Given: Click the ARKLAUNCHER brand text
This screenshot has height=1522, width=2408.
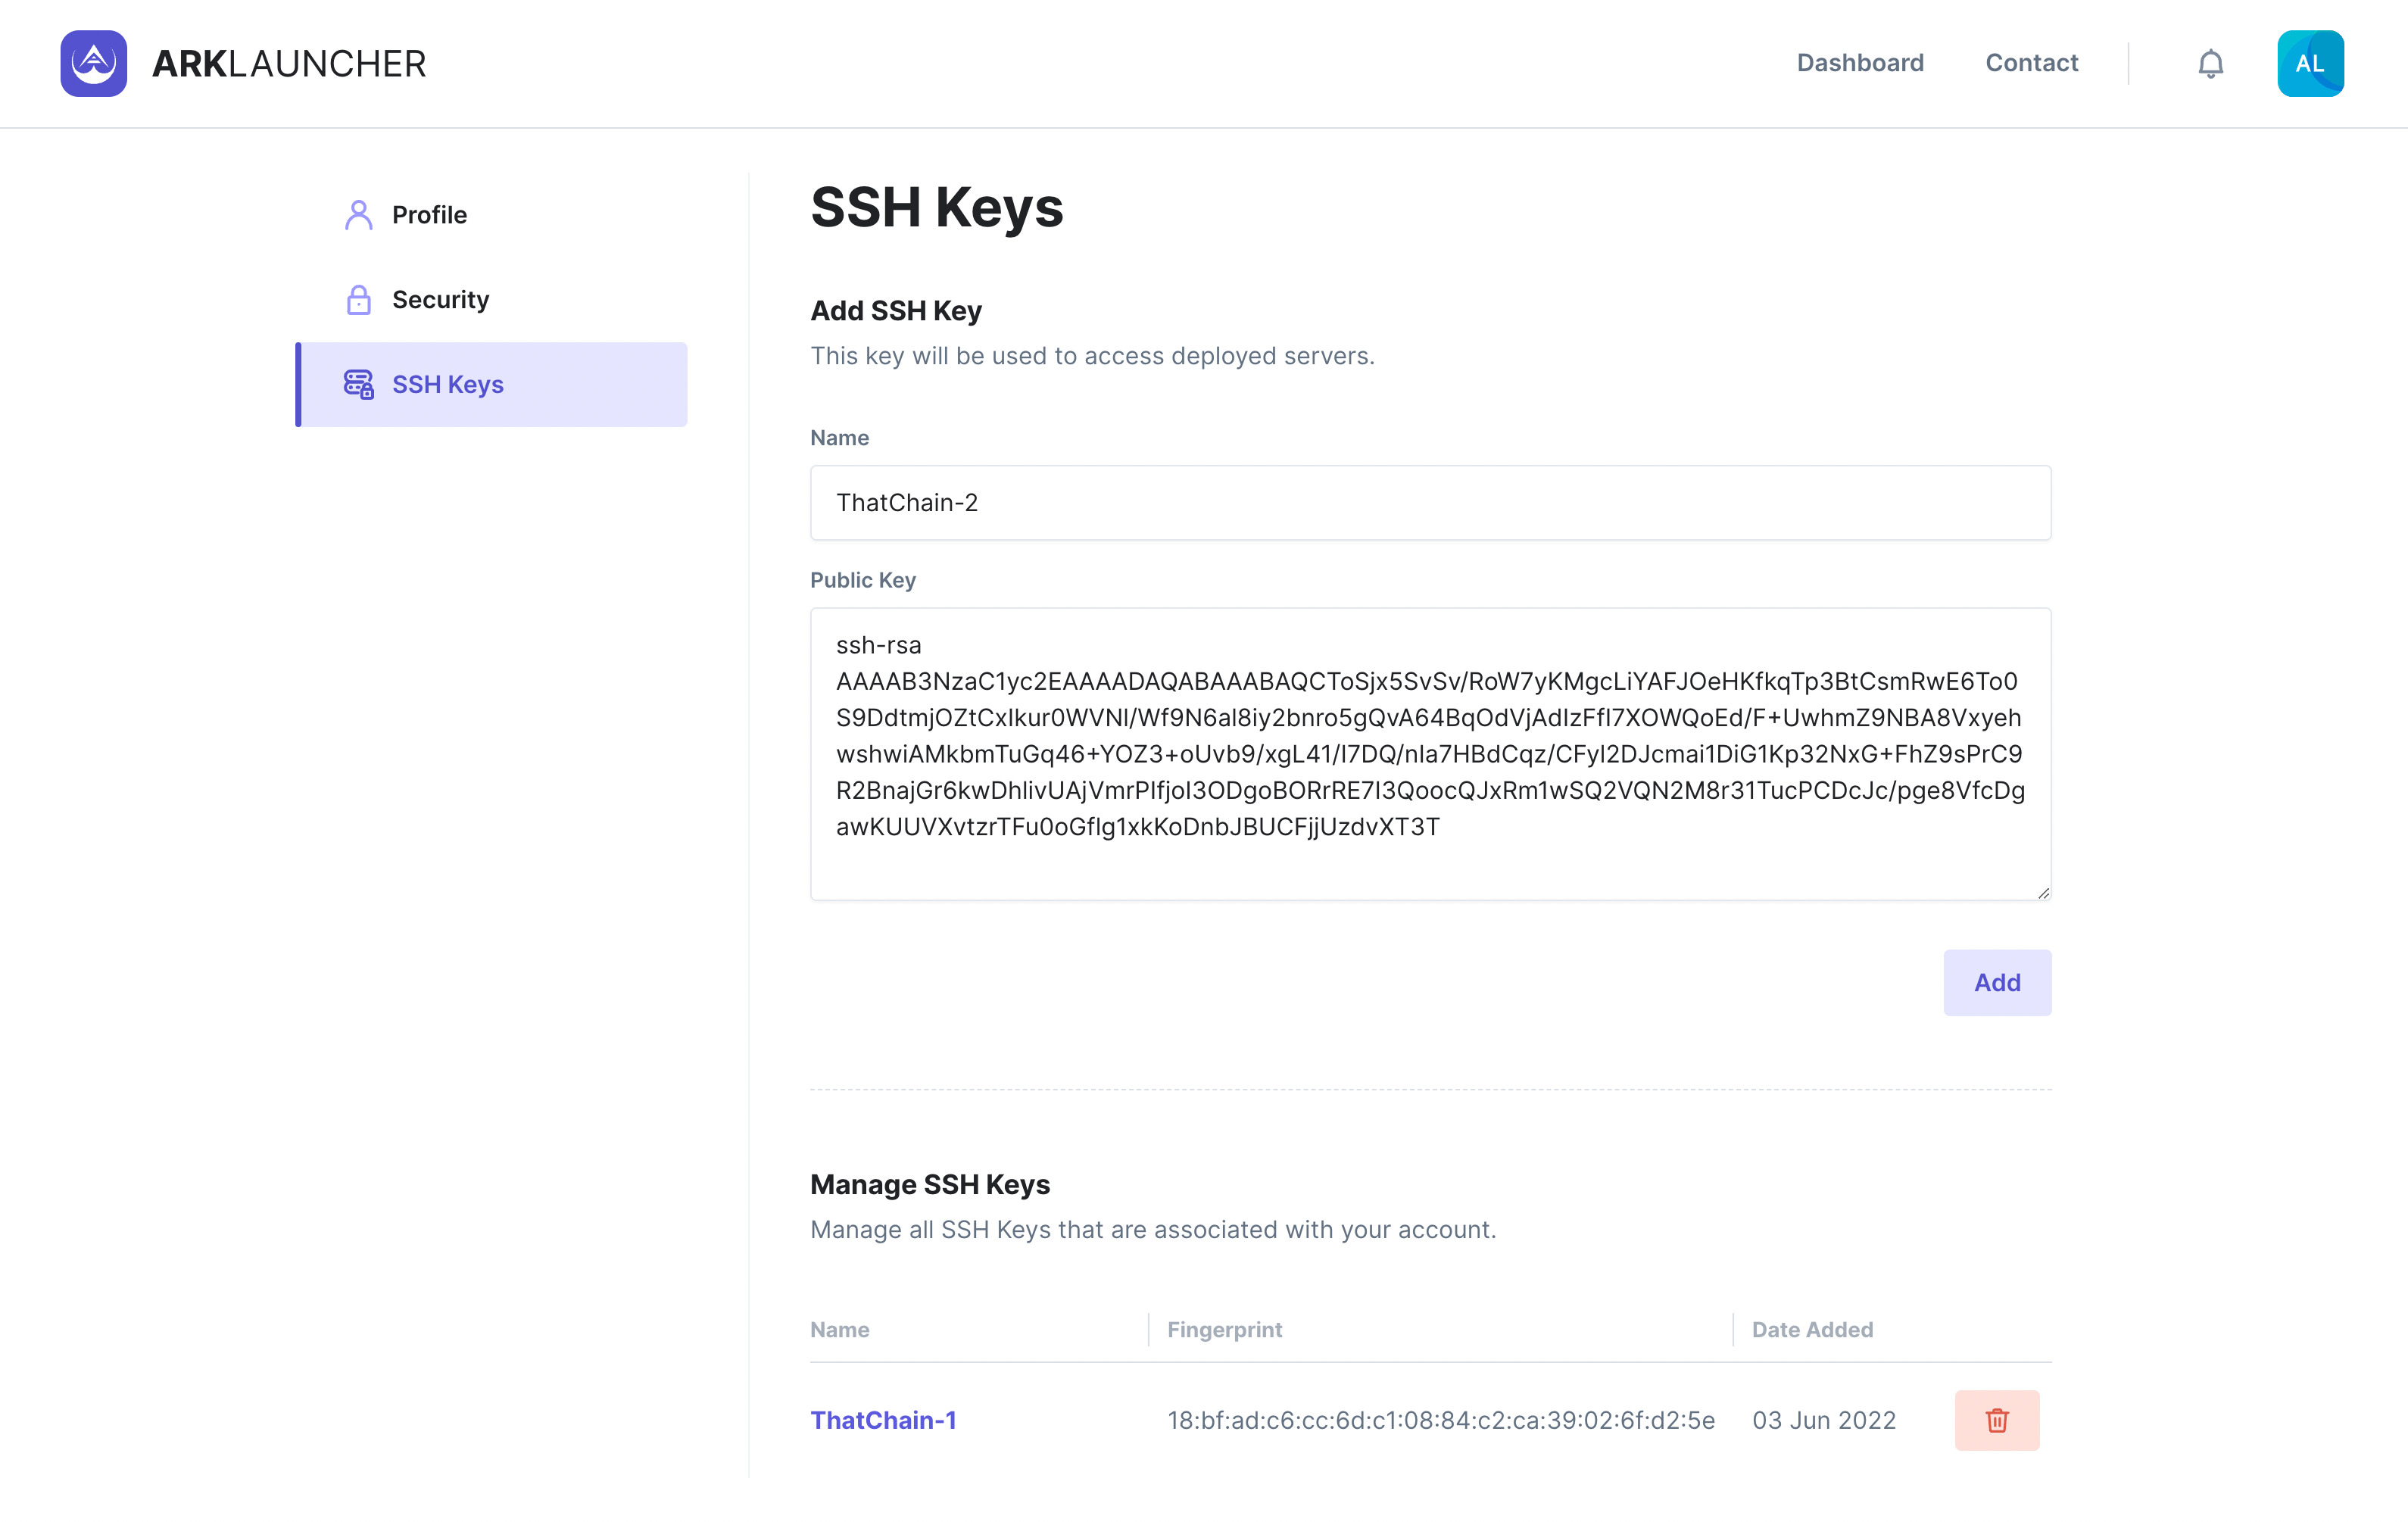Looking at the screenshot, I should 289,64.
